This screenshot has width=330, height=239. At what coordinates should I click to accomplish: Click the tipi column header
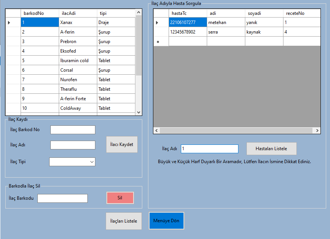click(x=116, y=13)
